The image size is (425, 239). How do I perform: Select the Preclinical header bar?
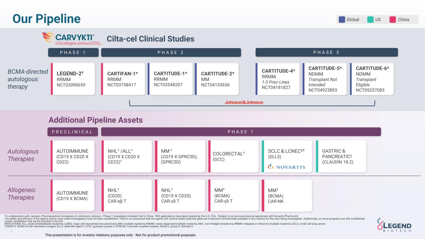(x=73, y=132)
